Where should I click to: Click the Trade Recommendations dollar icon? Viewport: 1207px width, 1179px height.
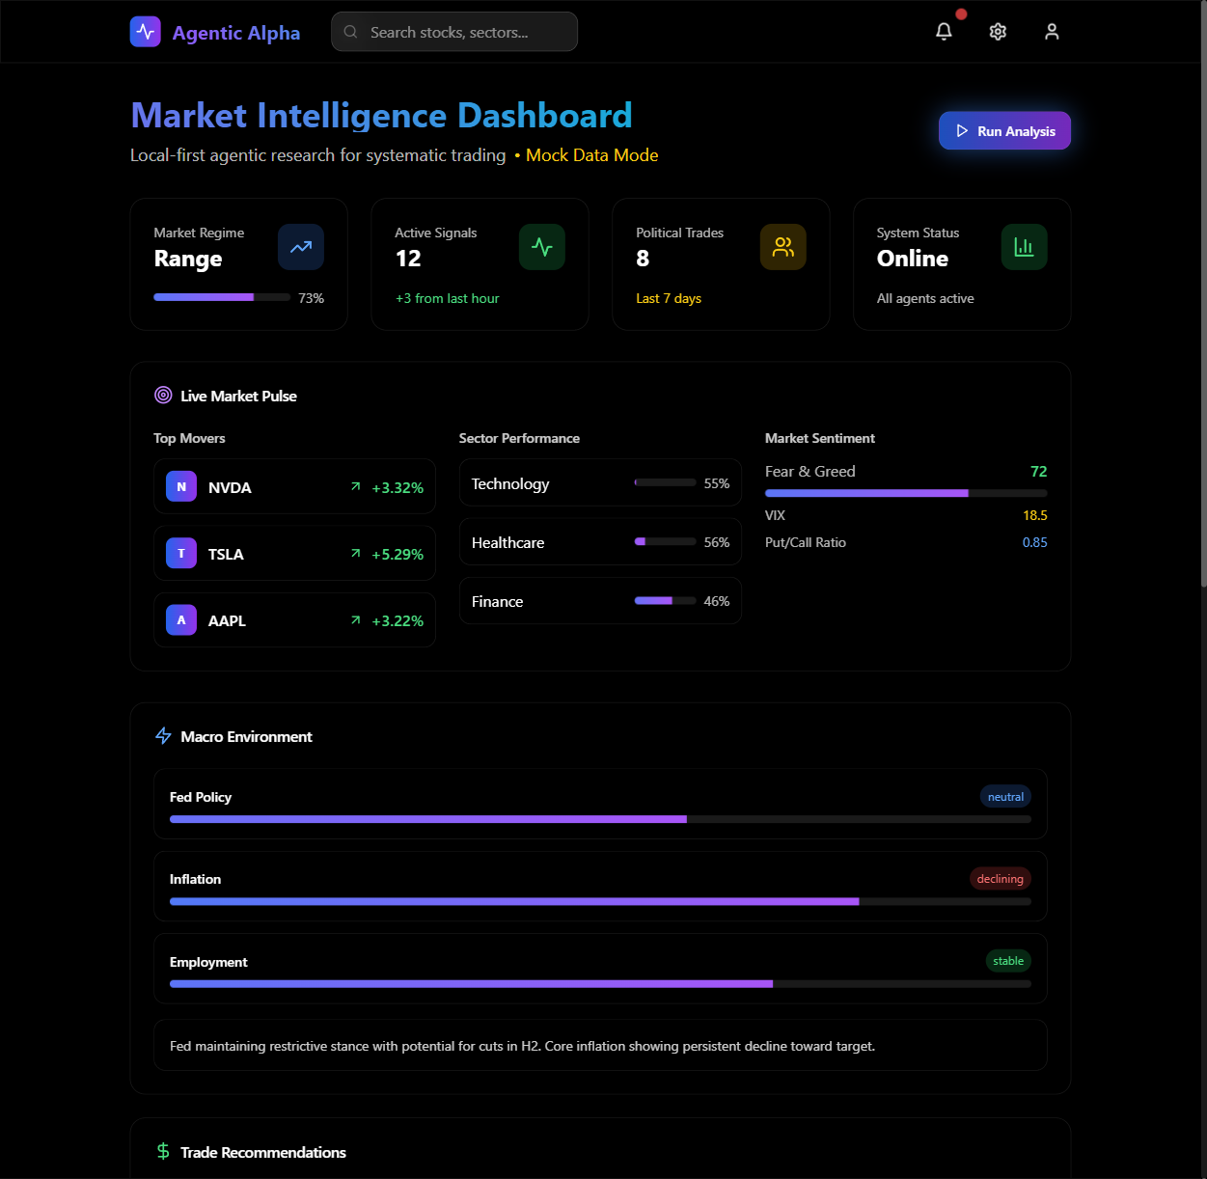(163, 1152)
